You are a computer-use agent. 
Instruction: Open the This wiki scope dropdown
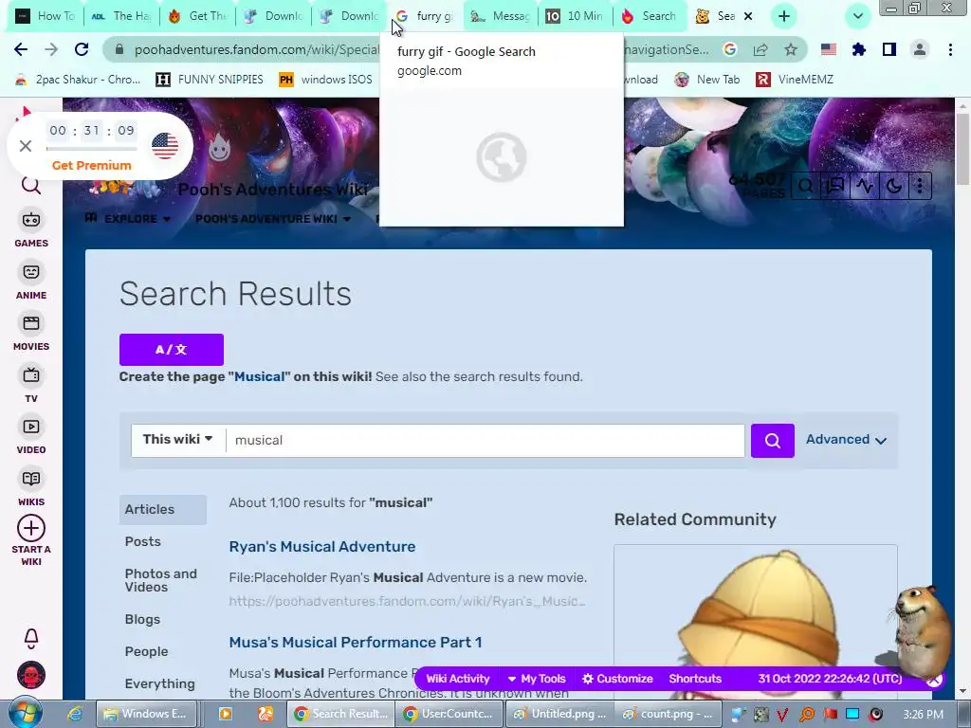178,440
